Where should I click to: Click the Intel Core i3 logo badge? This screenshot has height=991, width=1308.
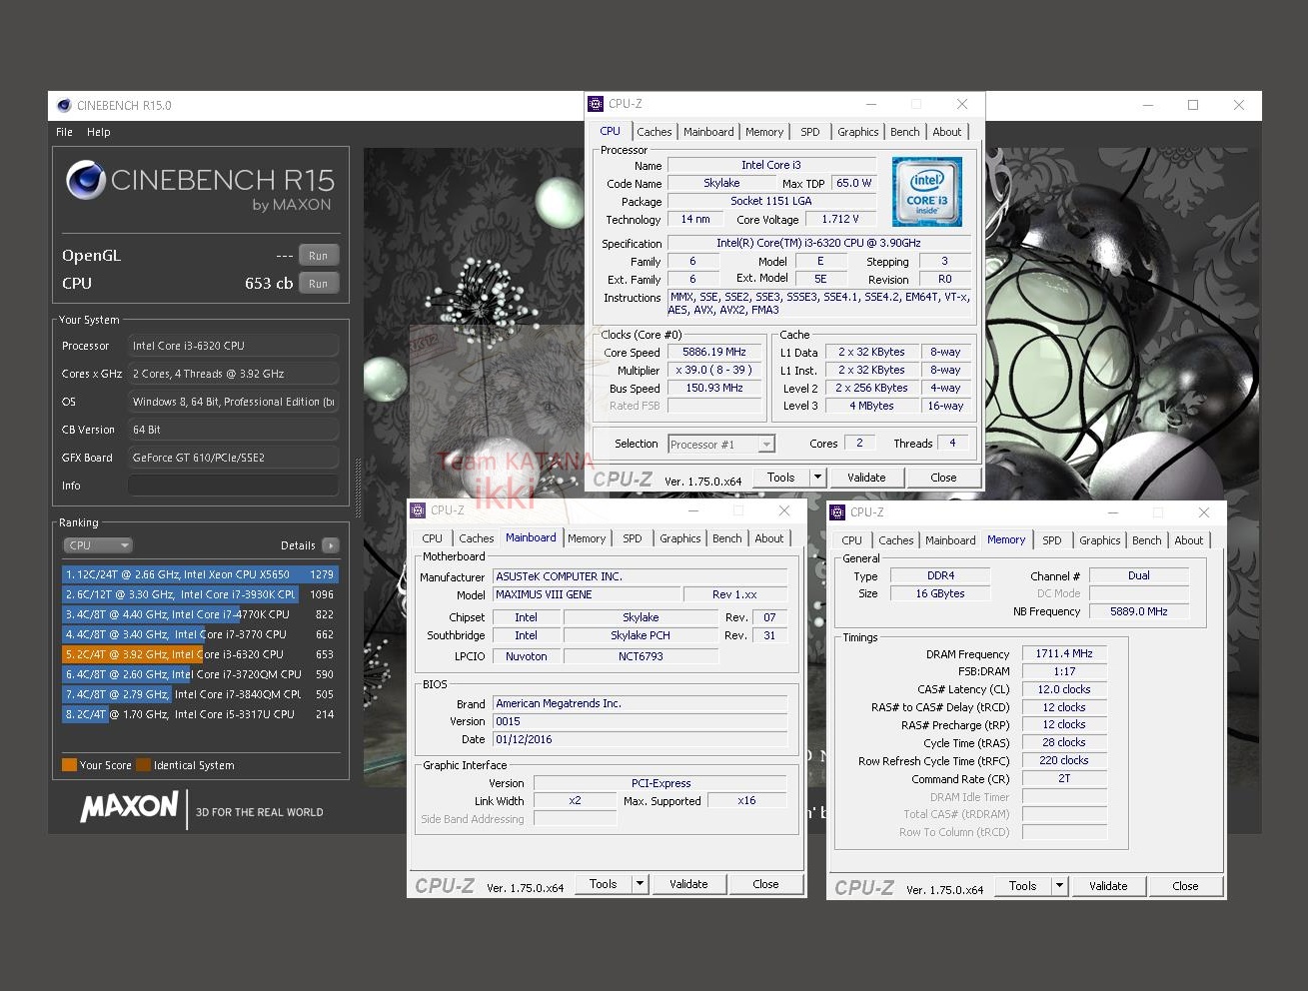[x=926, y=191]
